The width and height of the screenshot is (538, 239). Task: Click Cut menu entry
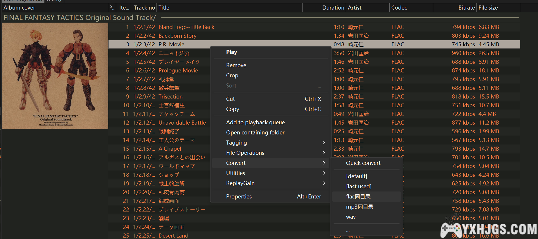pos(231,99)
